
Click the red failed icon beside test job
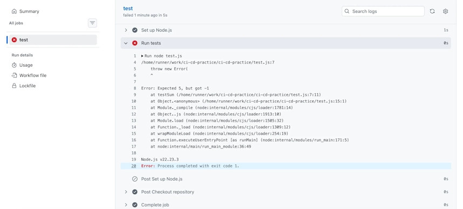point(14,40)
